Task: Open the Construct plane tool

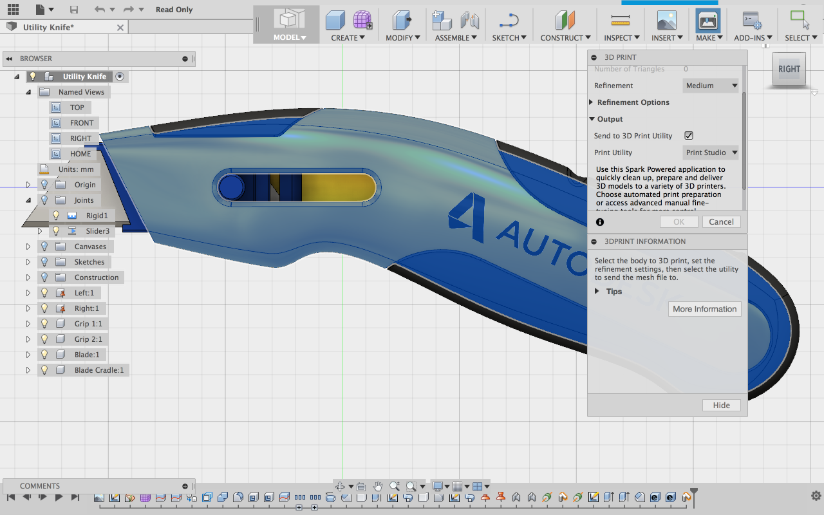Action: point(565,21)
